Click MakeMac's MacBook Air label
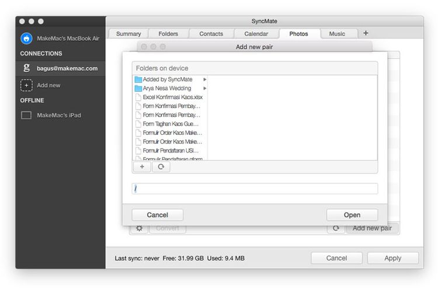Viewport: 438px width, 292px height. [x=68, y=39]
